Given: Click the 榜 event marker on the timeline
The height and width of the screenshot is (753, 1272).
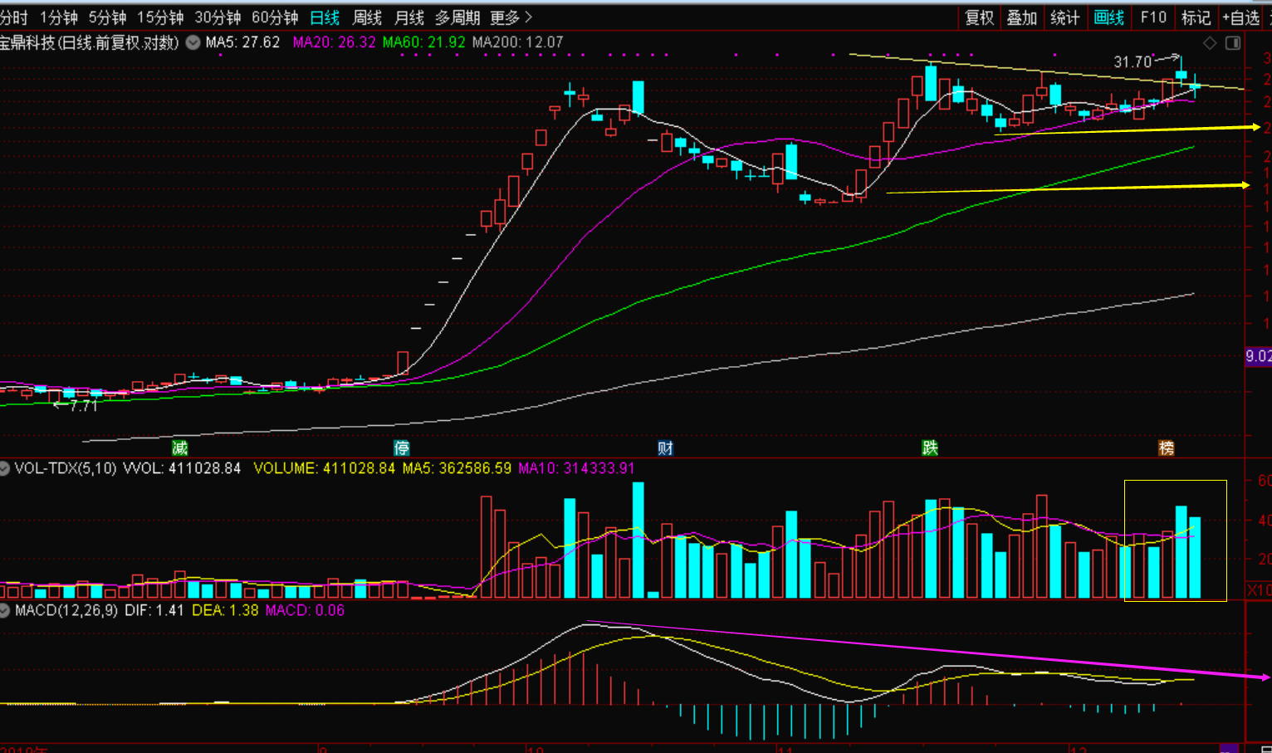Looking at the screenshot, I should coord(1167,448).
